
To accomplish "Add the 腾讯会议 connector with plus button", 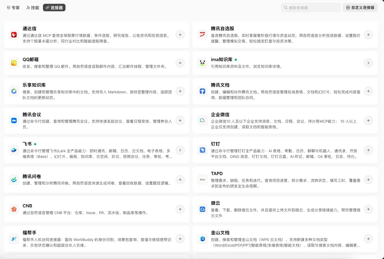I will [x=180, y=120].
